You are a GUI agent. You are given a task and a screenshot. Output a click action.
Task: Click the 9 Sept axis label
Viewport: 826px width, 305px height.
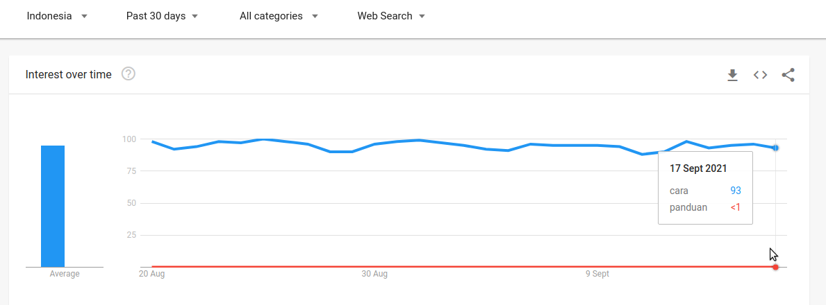(x=597, y=274)
